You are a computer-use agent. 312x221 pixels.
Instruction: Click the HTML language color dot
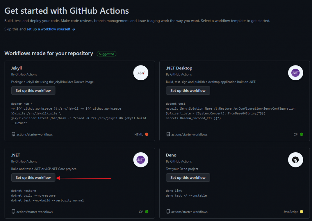pos(147,134)
